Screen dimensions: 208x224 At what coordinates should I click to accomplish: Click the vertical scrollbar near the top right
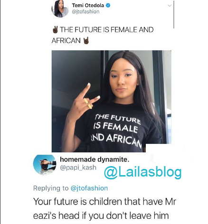(174, 15)
